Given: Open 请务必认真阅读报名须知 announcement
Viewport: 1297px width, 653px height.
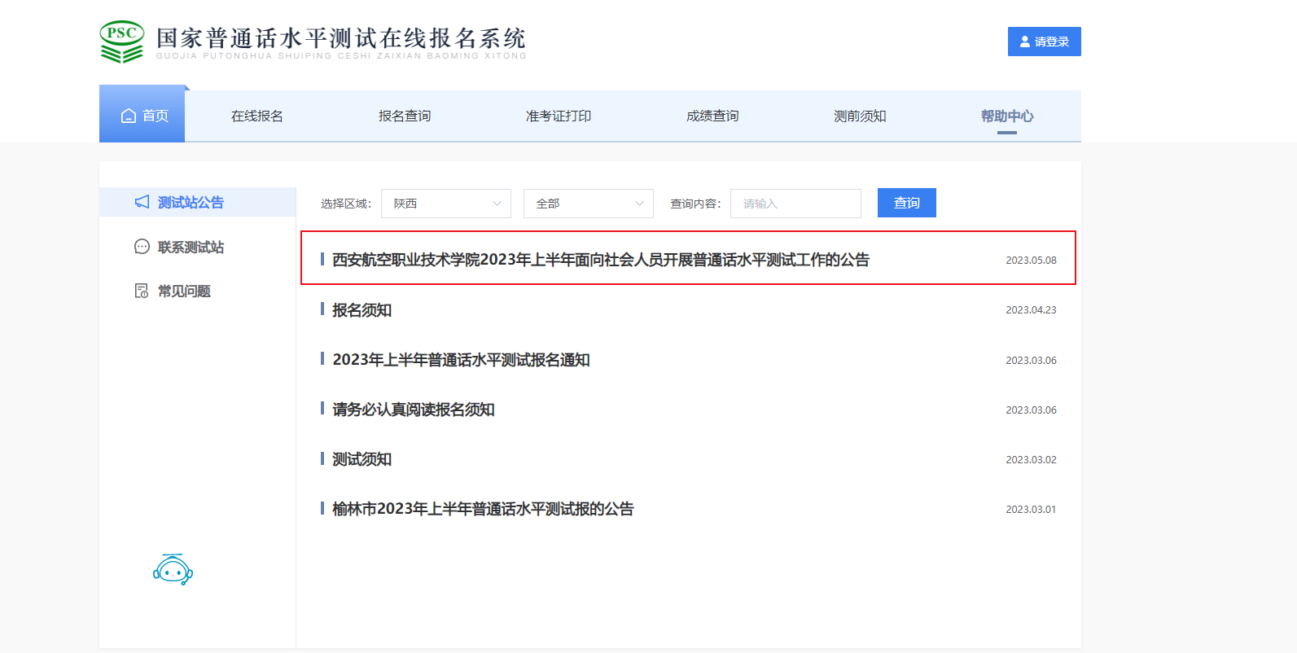Looking at the screenshot, I should 413,410.
